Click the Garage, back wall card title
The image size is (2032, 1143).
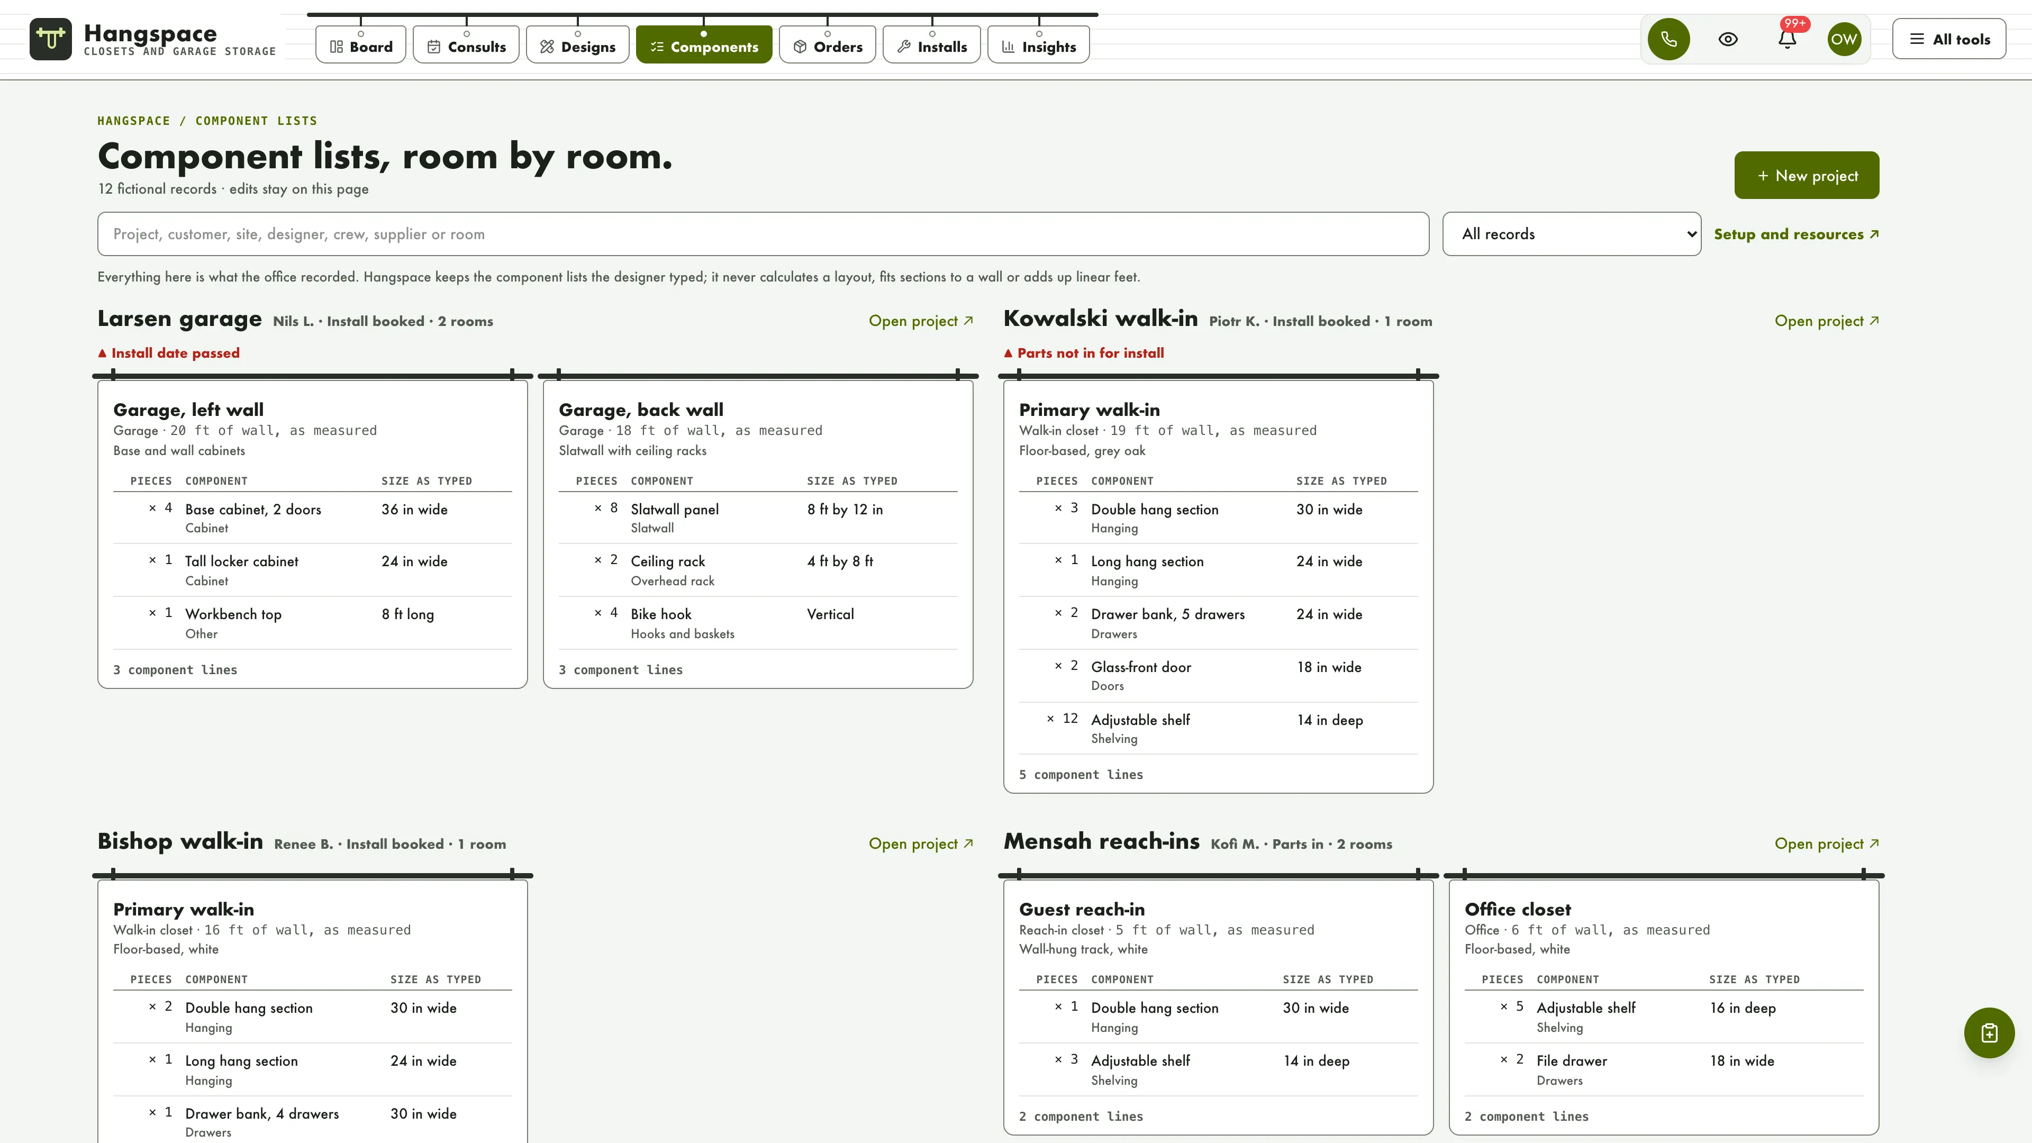pyautogui.click(x=640, y=410)
